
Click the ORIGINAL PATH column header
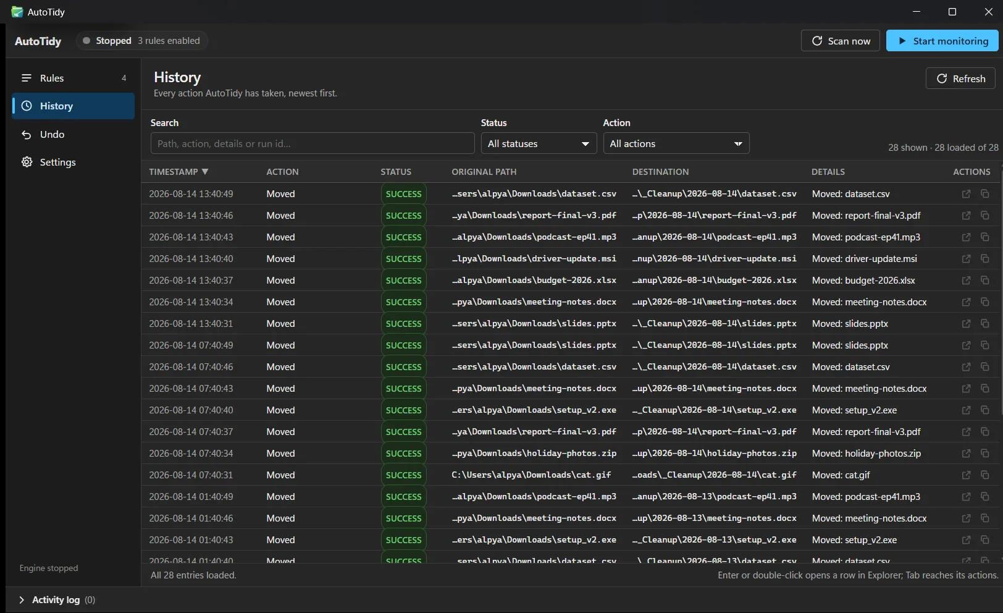[x=484, y=172]
